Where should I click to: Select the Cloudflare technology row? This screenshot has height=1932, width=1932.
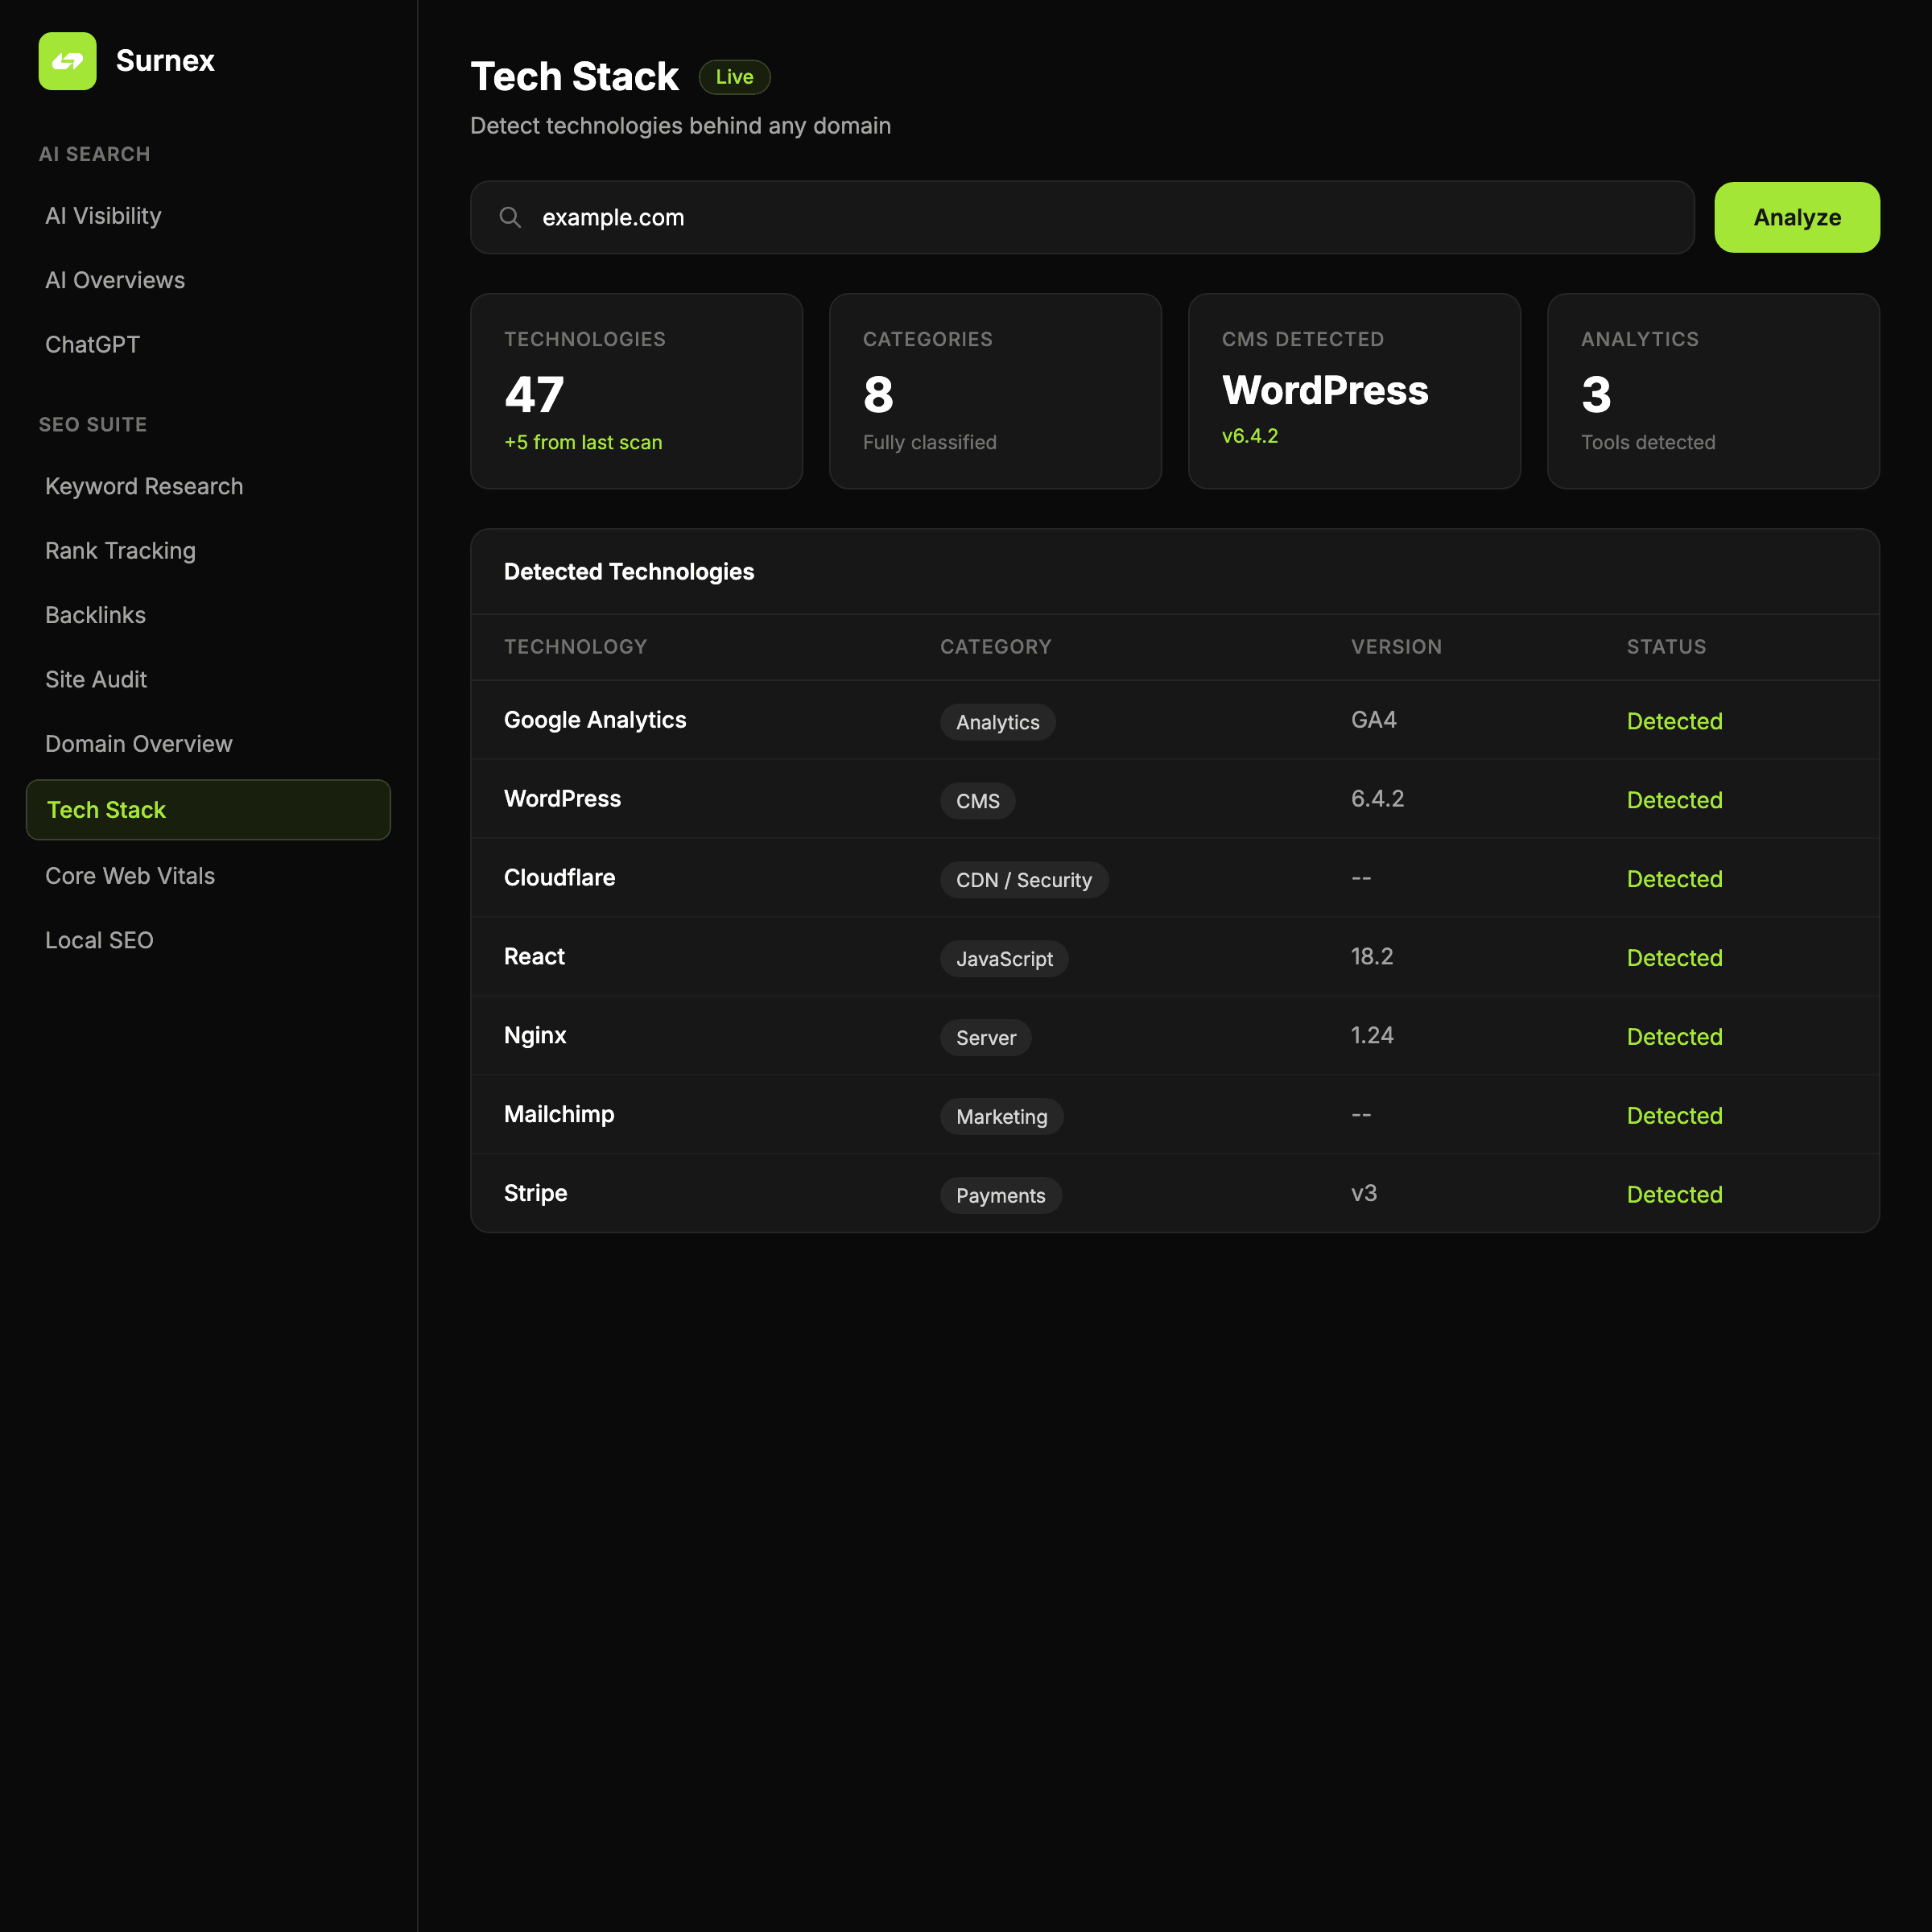pos(560,878)
